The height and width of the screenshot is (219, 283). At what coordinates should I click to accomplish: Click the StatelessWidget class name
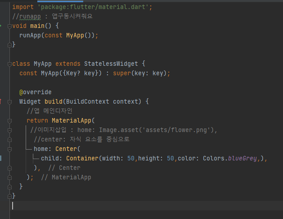pyautogui.click(x=111, y=64)
